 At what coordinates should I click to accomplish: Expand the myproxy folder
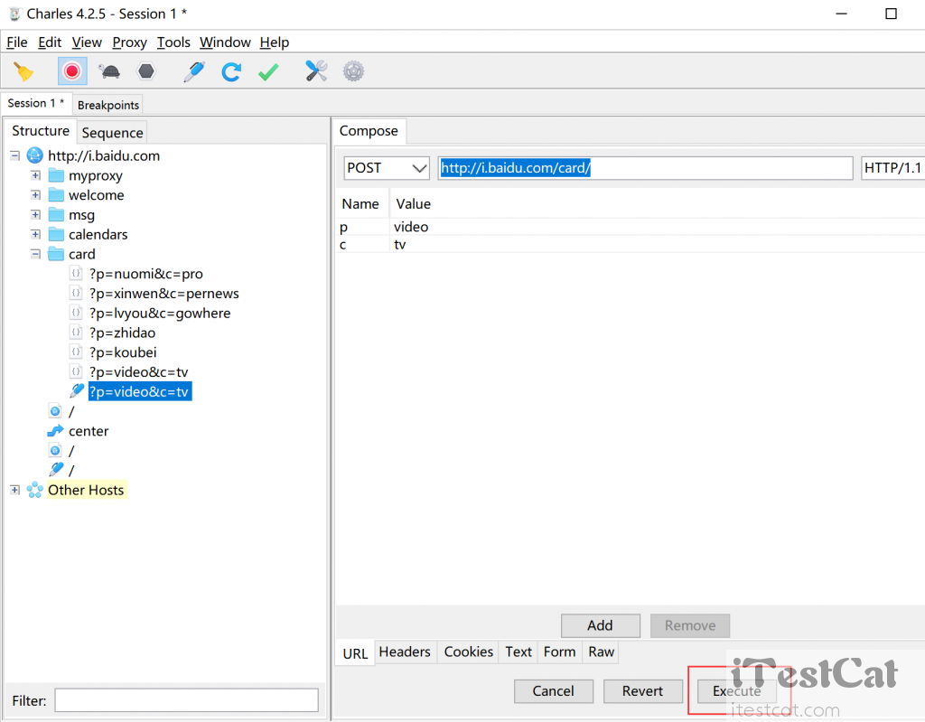coord(35,175)
